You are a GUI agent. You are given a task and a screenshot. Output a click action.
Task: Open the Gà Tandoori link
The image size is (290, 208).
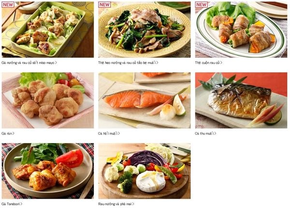point(12,204)
